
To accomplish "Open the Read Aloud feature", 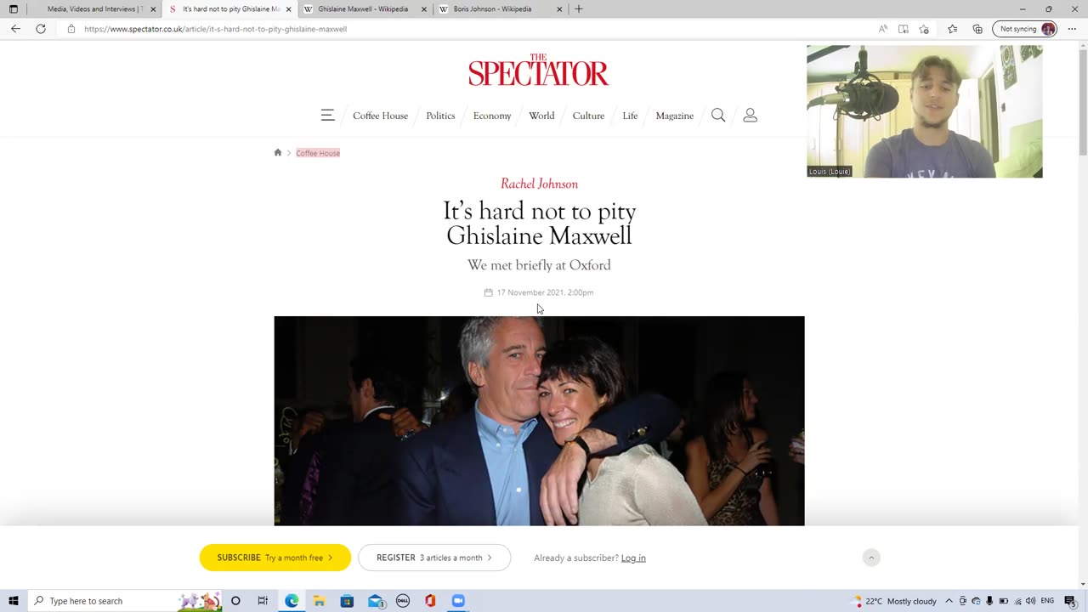I will tap(882, 29).
